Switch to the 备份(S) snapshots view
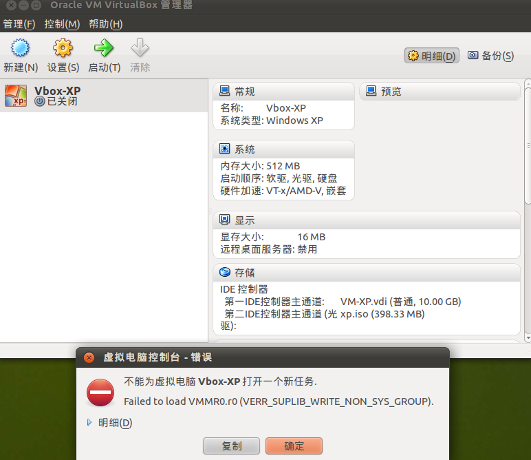The height and width of the screenshot is (460, 531). point(490,56)
